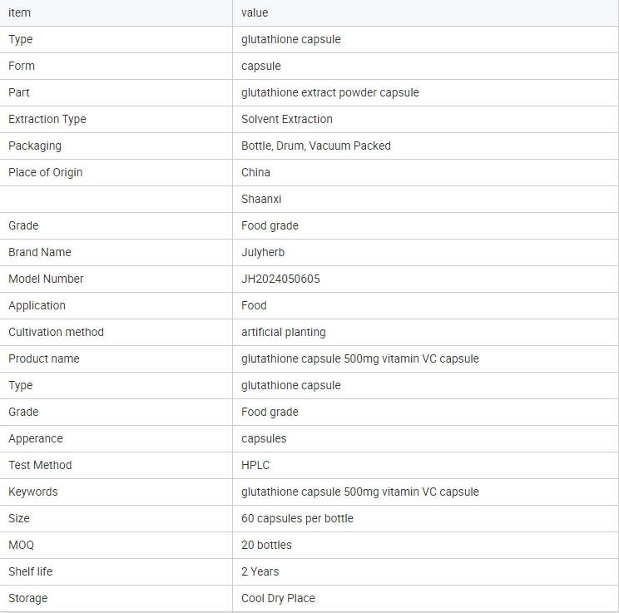Click the Place of Origin label
Screen dimensions: 619x613
tap(46, 172)
